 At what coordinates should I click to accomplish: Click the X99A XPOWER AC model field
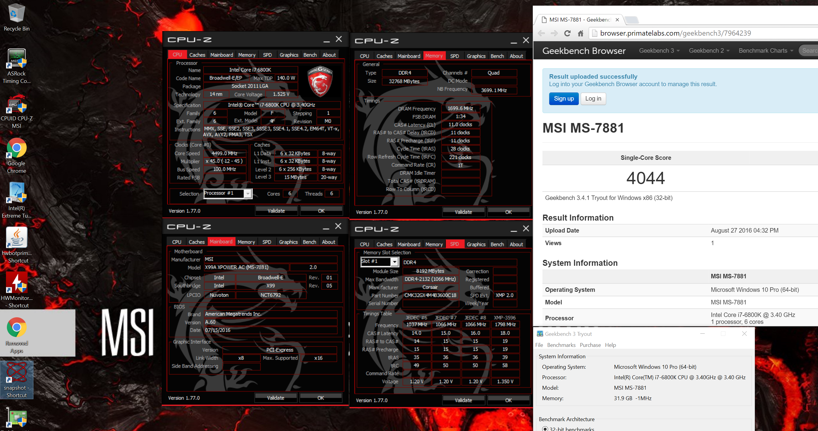pyautogui.click(x=246, y=267)
